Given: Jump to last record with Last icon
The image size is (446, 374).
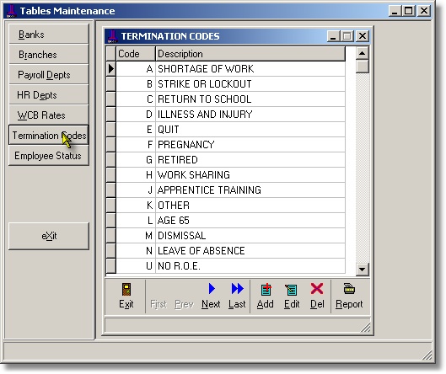Looking at the screenshot, I should click(237, 289).
